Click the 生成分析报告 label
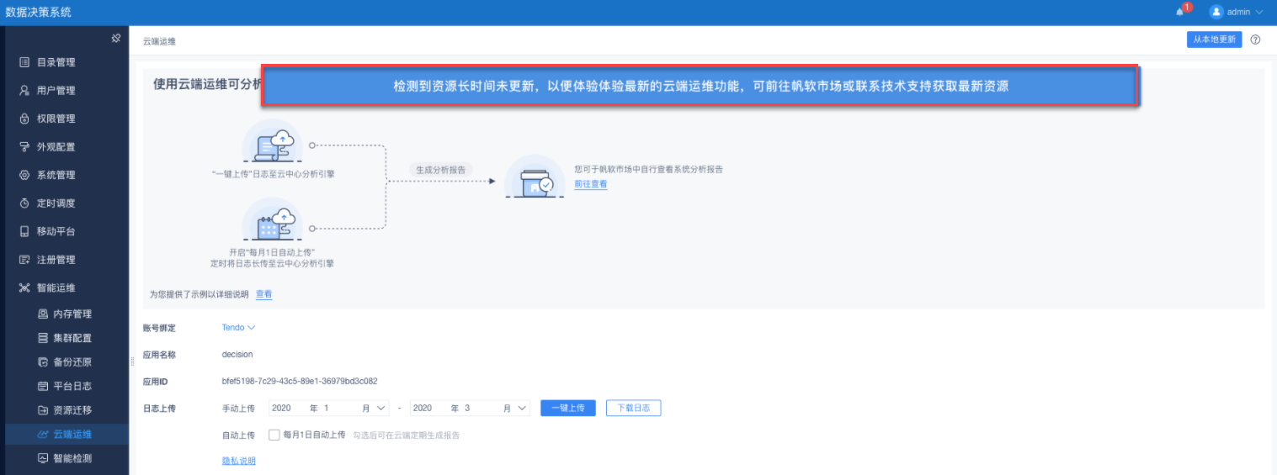Viewport: 1277px width, 475px height. 442,169
